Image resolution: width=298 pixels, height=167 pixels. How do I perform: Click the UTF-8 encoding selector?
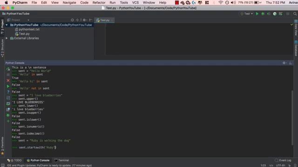tap(280, 165)
